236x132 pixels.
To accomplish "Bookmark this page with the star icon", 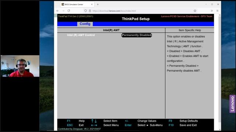I will coord(195,11).
